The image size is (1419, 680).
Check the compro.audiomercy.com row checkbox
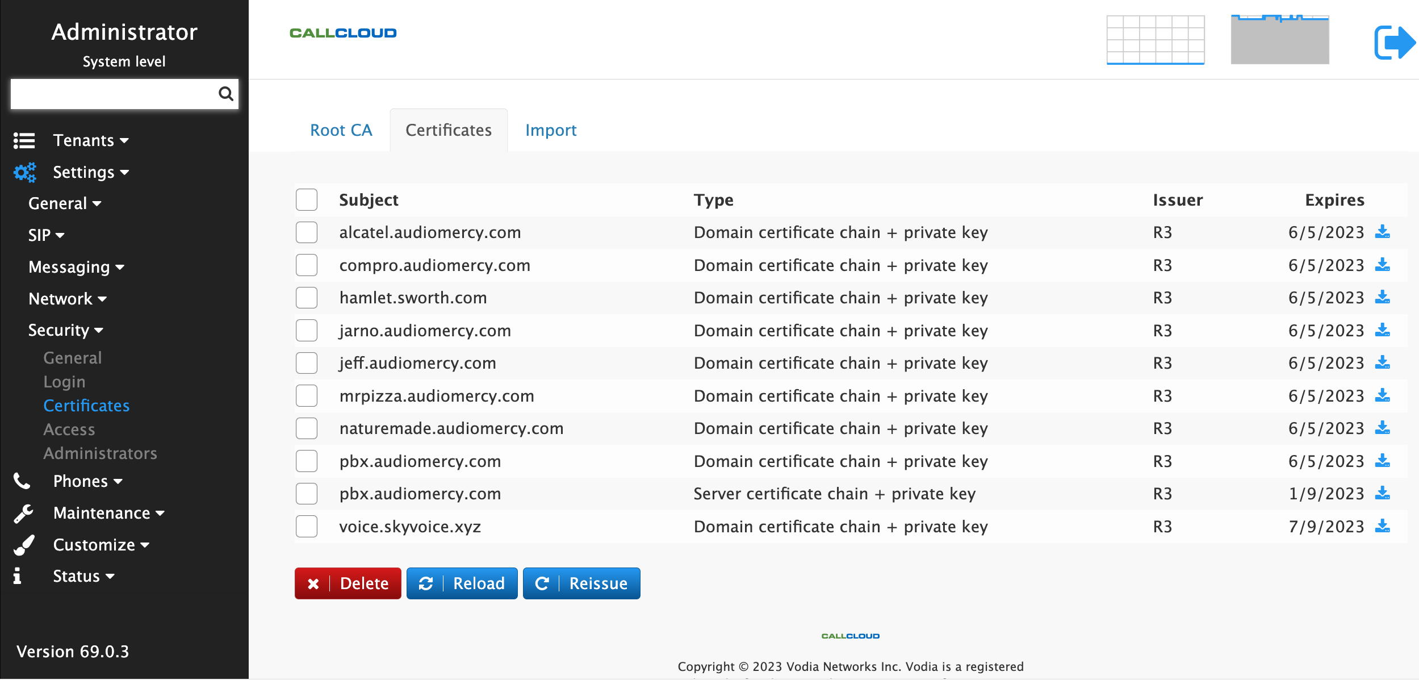point(307,265)
